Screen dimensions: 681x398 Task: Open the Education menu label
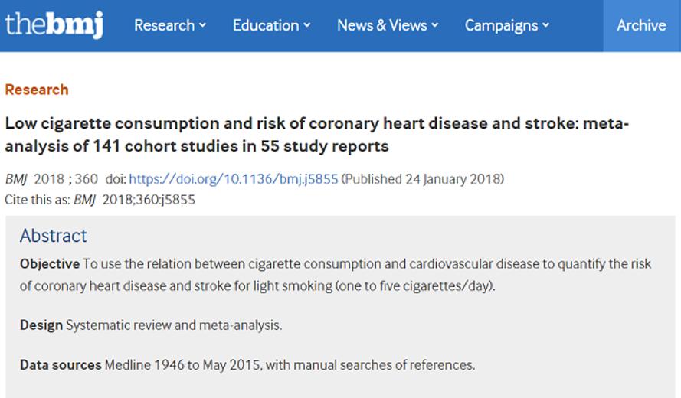[266, 25]
